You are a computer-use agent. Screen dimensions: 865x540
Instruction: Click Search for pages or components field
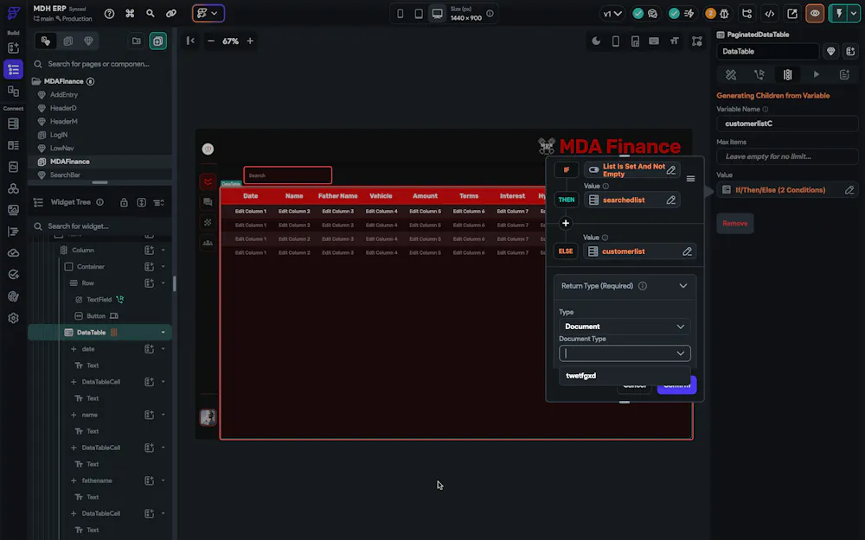point(99,64)
